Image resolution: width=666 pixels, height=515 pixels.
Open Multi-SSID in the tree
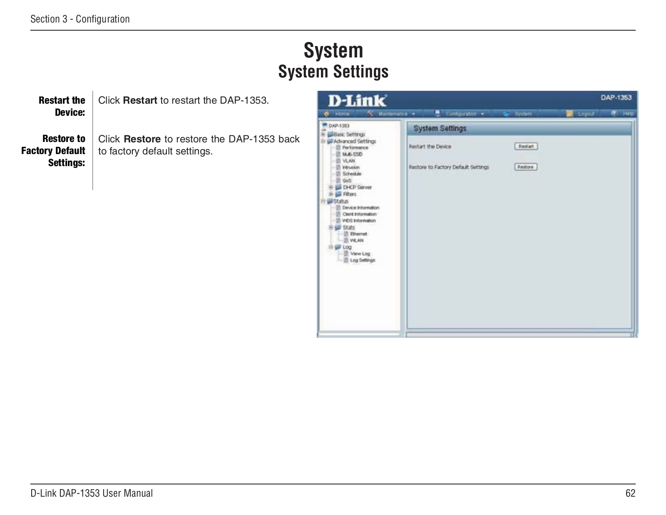click(x=352, y=154)
